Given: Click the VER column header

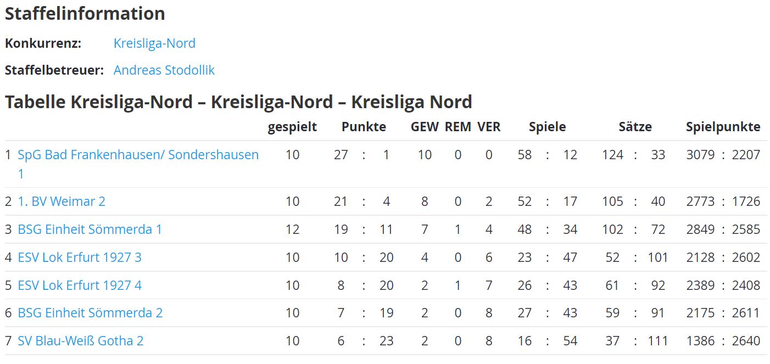Looking at the screenshot, I should (489, 127).
